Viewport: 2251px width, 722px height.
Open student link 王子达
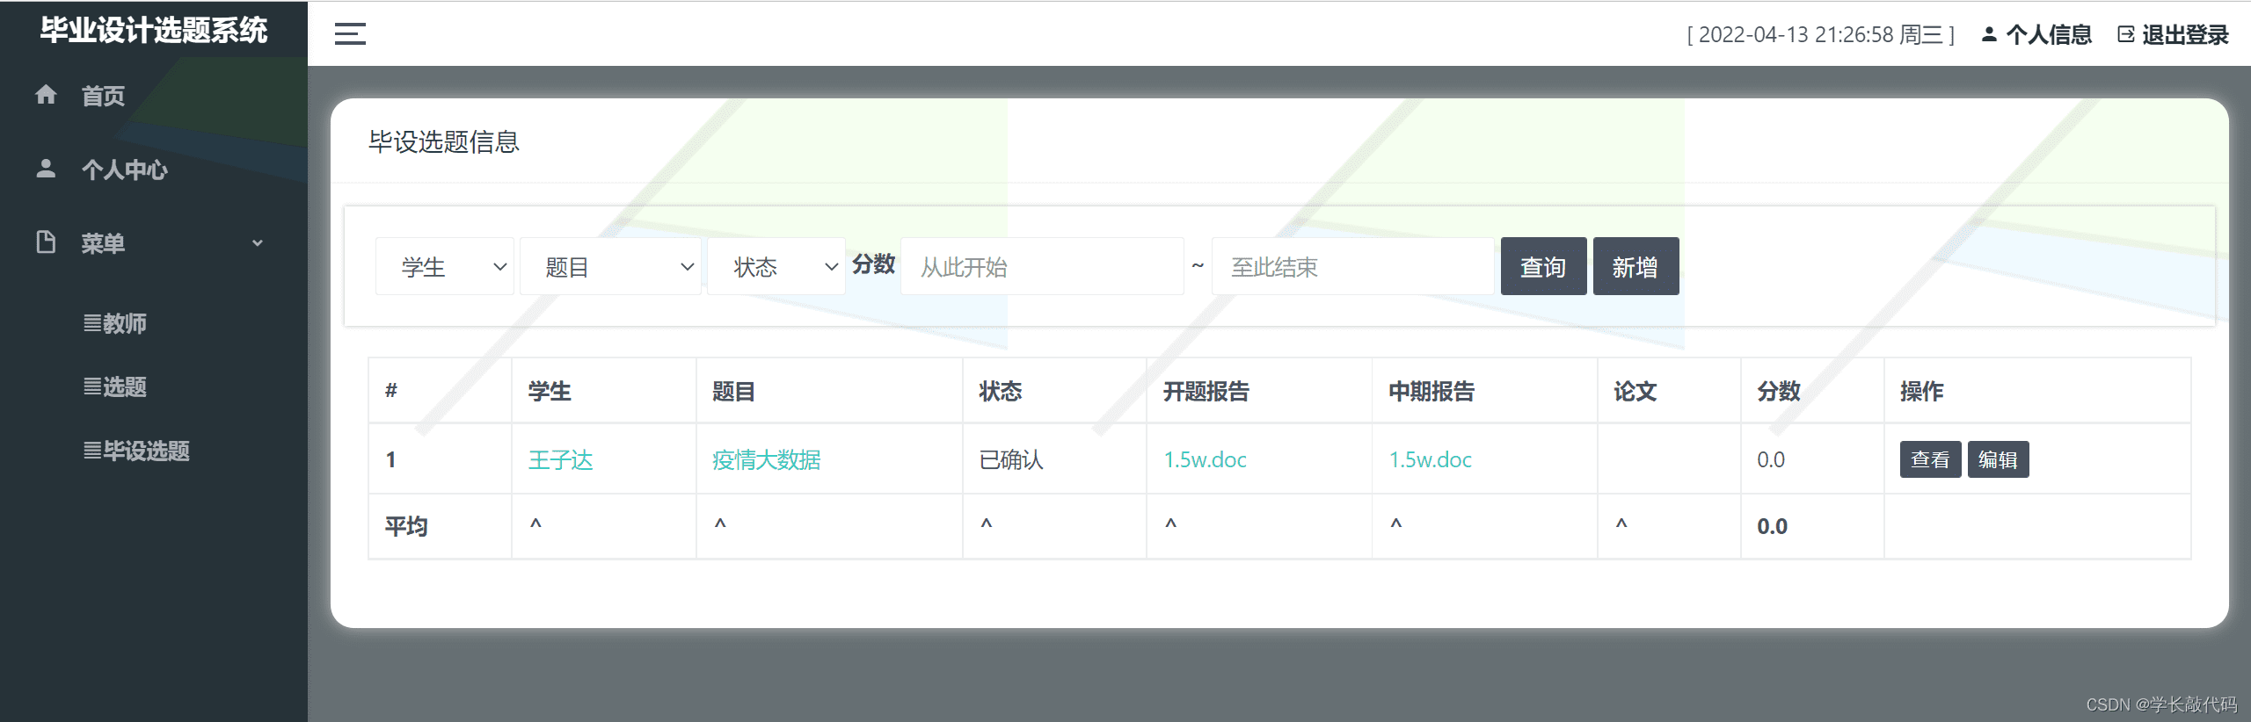pyautogui.click(x=560, y=459)
